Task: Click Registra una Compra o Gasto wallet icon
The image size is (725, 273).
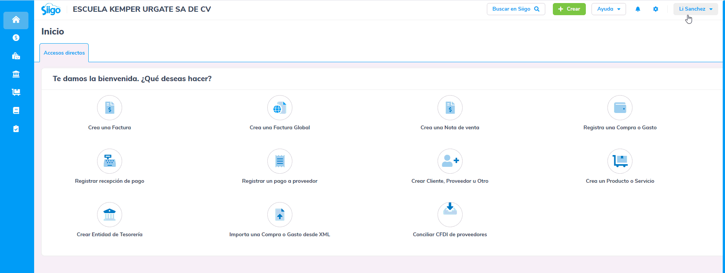Action: coord(620,108)
